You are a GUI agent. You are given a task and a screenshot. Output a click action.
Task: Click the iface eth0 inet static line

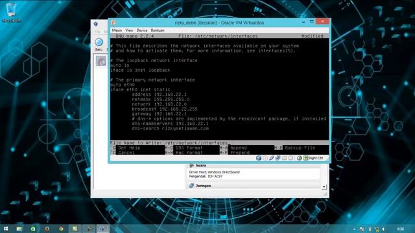pyautogui.click(x=140, y=89)
